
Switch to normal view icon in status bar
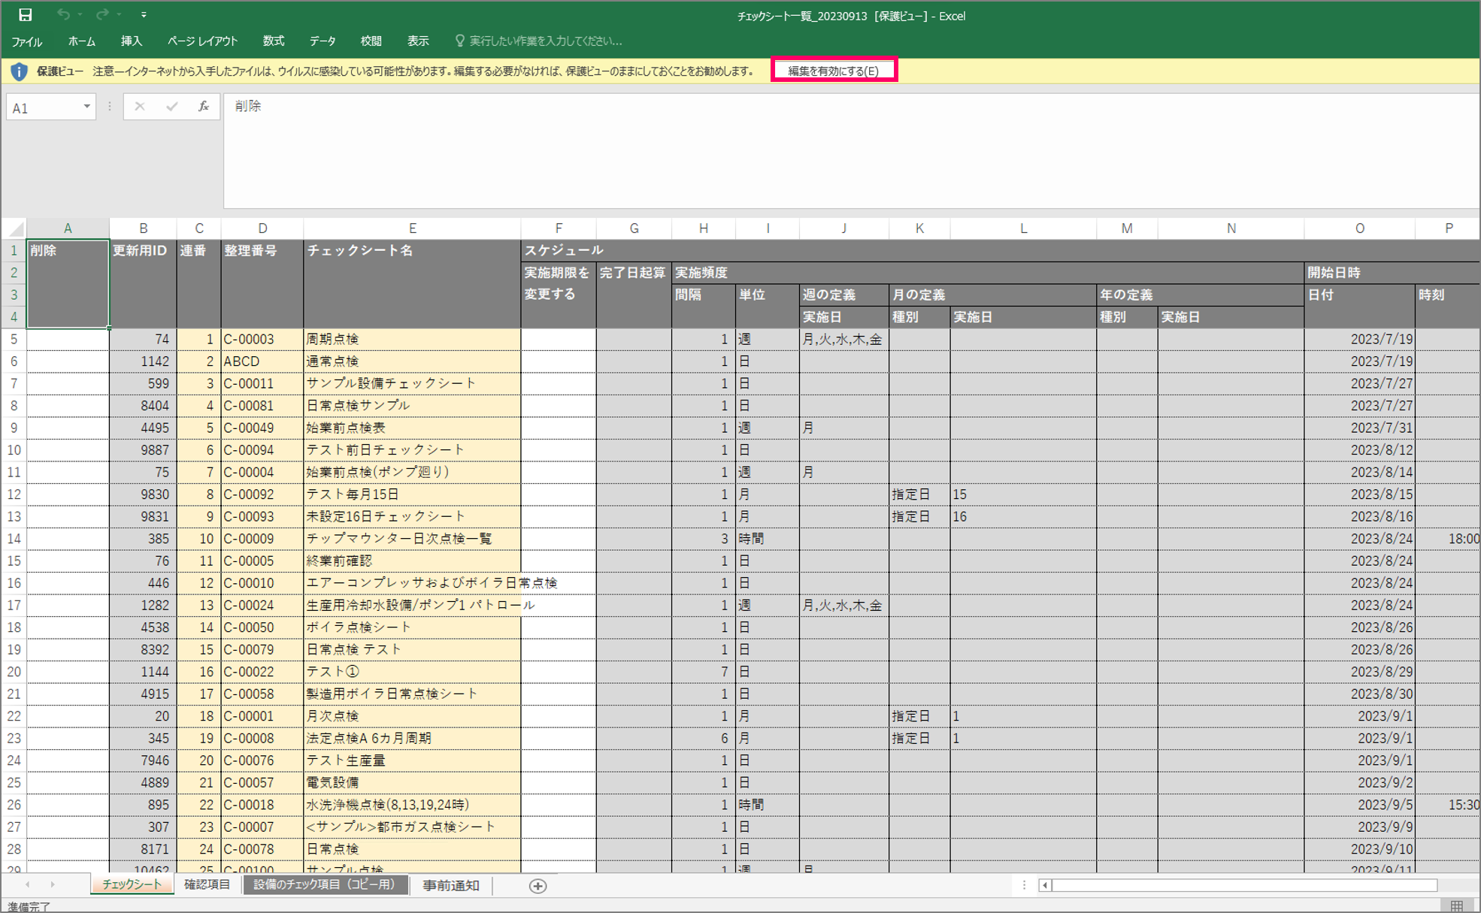[x=1456, y=905]
